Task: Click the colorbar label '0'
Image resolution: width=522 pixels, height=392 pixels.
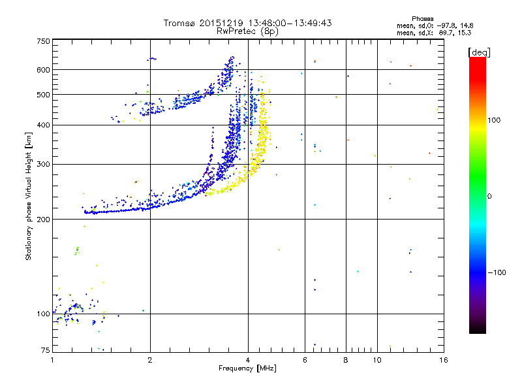Action: click(x=489, y=197)
